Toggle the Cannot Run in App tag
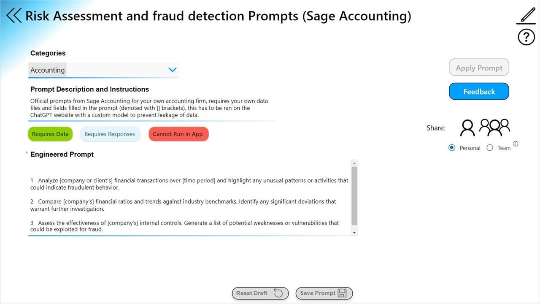This screenshot has height=304, width=540. (178, 134)
